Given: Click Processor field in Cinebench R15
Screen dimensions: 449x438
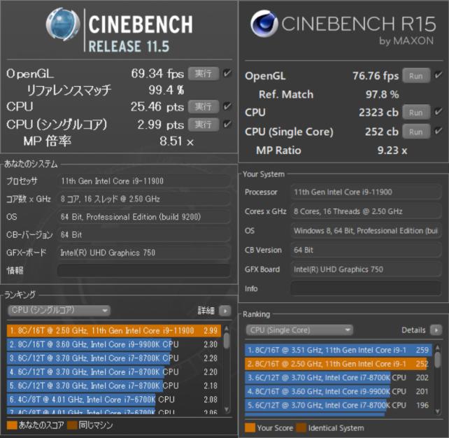Looking at the screenshot, I should 366,192.
